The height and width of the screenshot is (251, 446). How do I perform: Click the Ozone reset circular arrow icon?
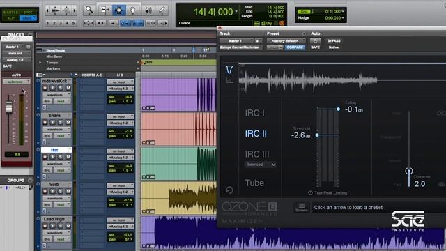click(229, 190)
